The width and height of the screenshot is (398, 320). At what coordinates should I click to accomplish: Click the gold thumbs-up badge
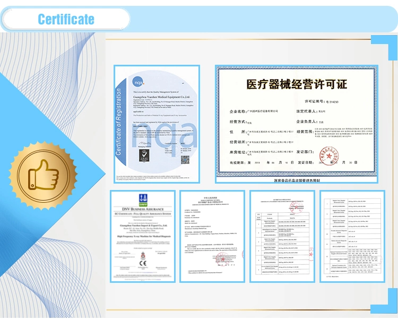pos(43,175)
